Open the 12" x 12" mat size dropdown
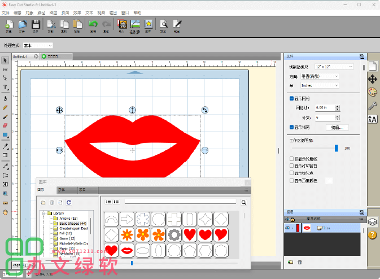380x279 pixels. 334,67
